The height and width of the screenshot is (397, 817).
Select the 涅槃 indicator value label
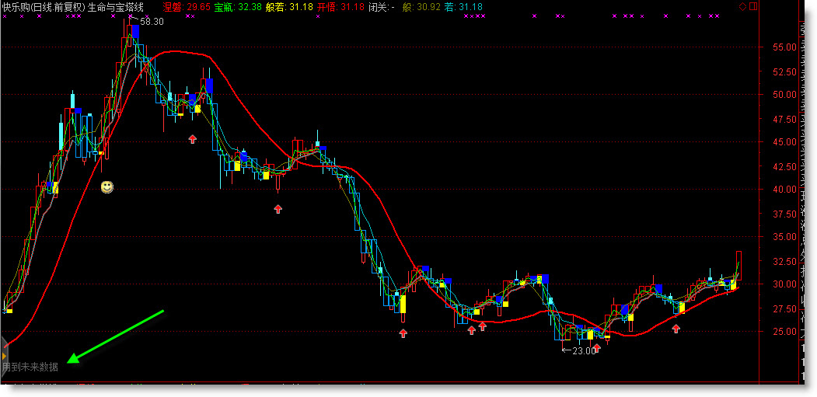point(187,6)
